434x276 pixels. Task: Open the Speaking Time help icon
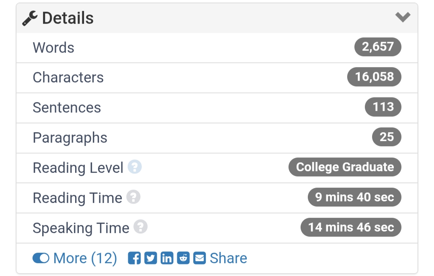[x=140, y=227]
